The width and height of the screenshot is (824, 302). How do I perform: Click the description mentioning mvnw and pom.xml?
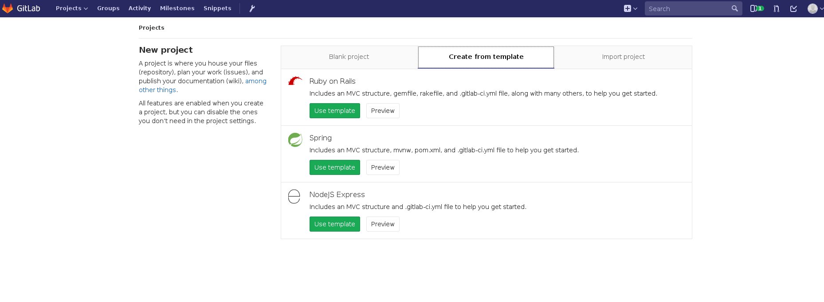444,150
